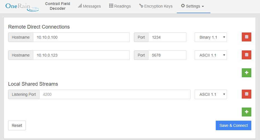Switch to the Readings tab
260x140 pixels.
click(120, 6)
